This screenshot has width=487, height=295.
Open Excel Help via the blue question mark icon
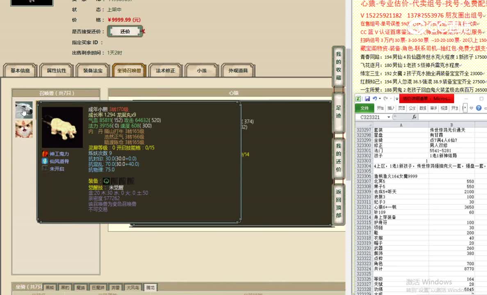point(479,108)
